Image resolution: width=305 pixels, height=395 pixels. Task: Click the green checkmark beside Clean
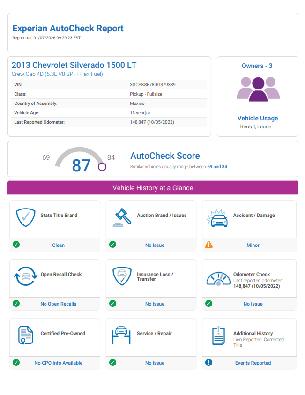[x=16, y=245]
